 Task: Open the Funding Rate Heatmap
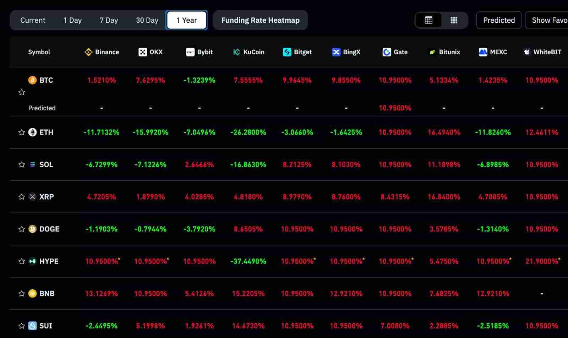[x=260, y=20]
